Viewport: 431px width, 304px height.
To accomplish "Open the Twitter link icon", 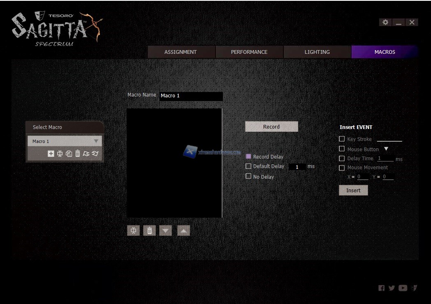I will click(392, 288).
